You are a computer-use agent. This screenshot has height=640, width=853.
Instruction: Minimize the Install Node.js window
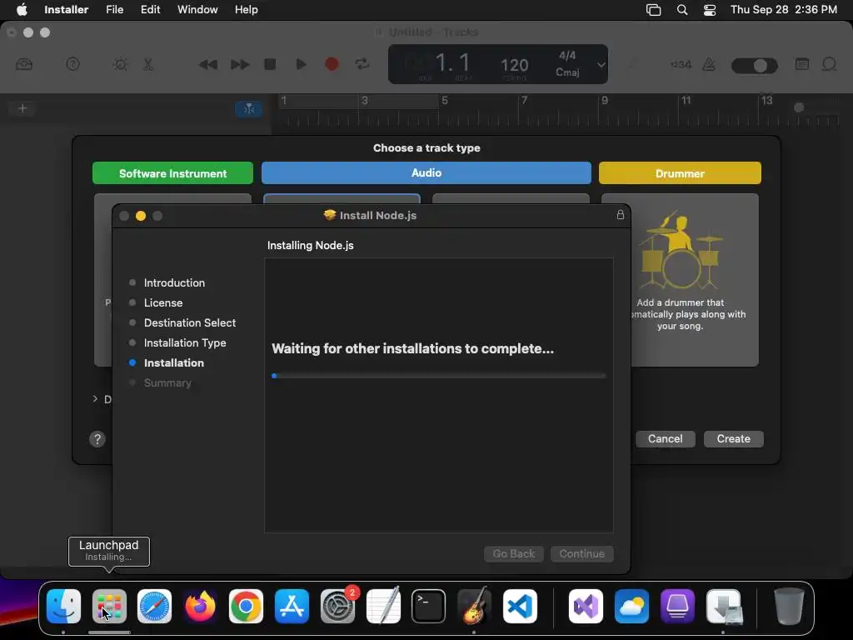(x=140, y=216)
